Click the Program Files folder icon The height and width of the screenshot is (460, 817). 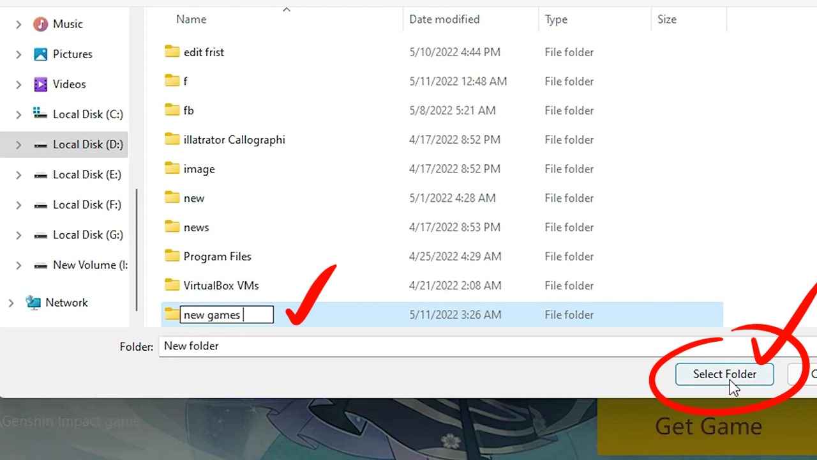172,256
